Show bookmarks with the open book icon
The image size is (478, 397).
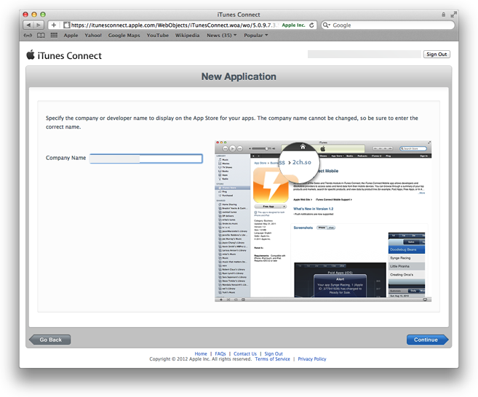[41, 36]
